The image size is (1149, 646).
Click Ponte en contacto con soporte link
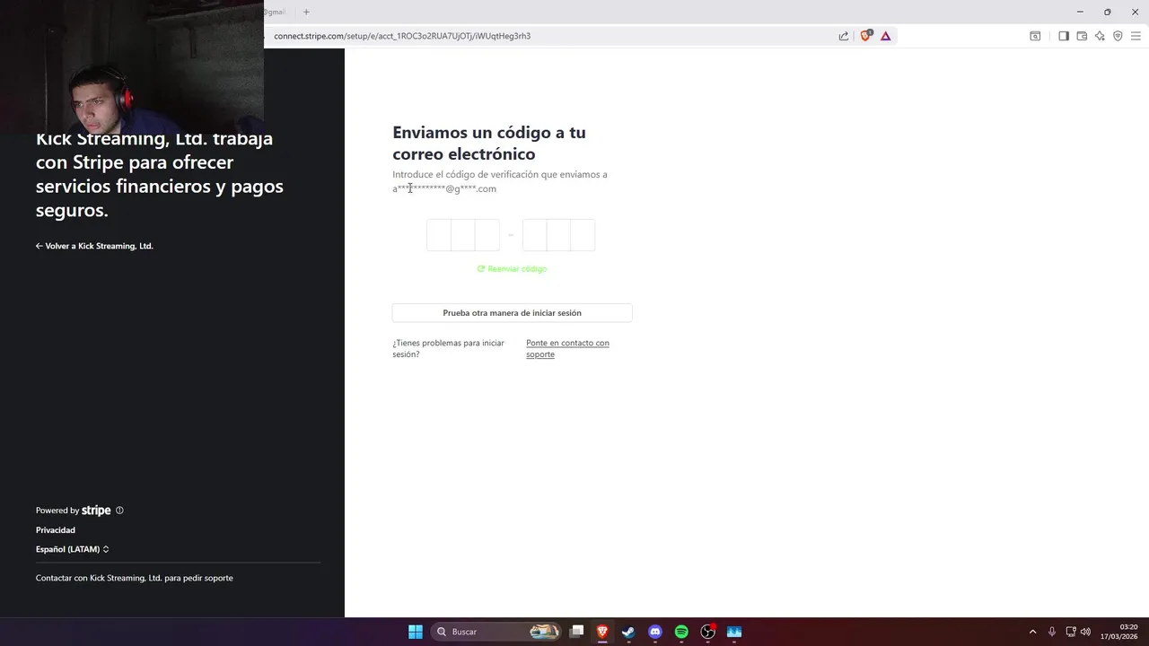pyautogui.click(x=567, y=348)
